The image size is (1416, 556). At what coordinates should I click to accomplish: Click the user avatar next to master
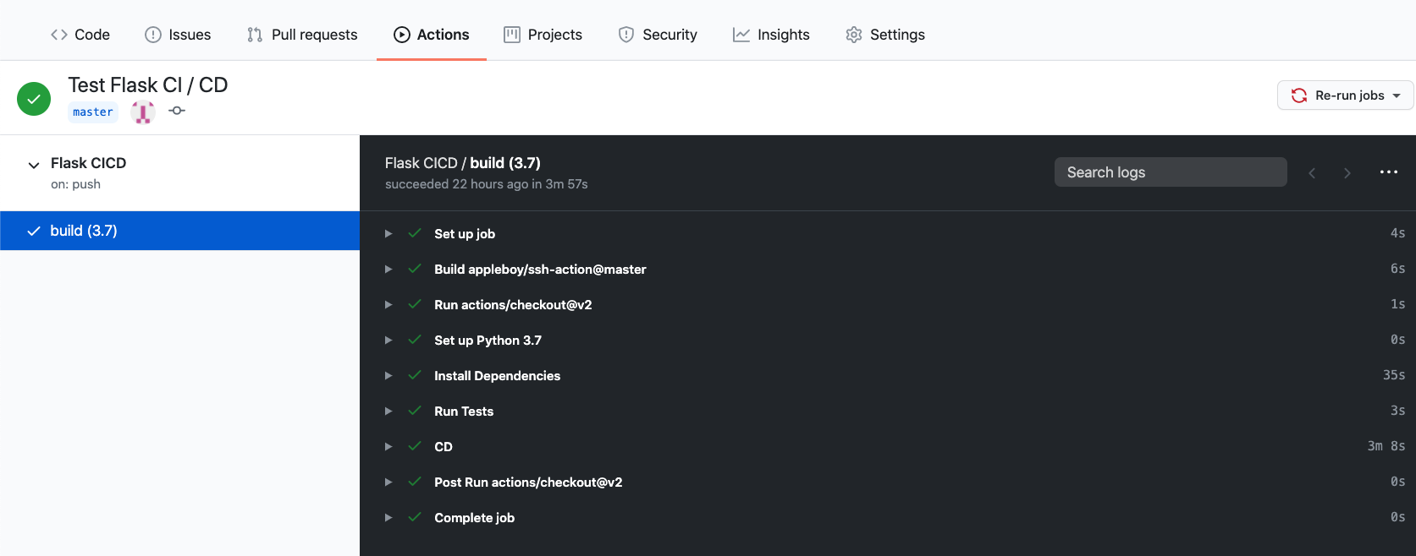tap(143, 112)
